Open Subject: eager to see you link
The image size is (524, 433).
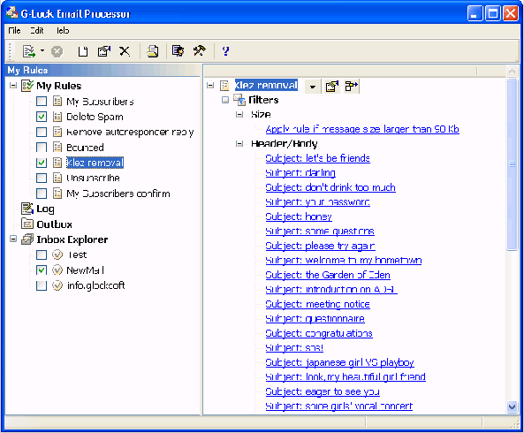323,391
